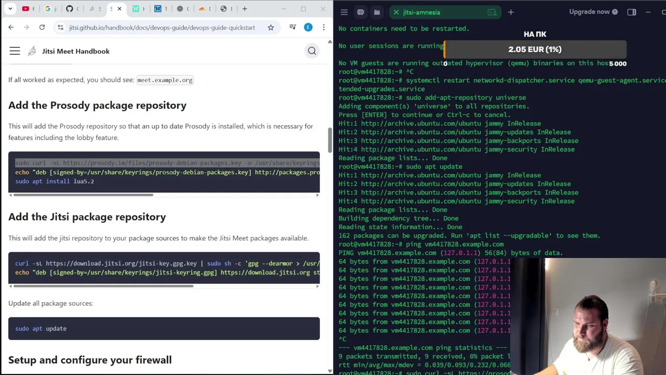Bookmark this page with the star
Viewport: 666px width, 375px height.
271,28
